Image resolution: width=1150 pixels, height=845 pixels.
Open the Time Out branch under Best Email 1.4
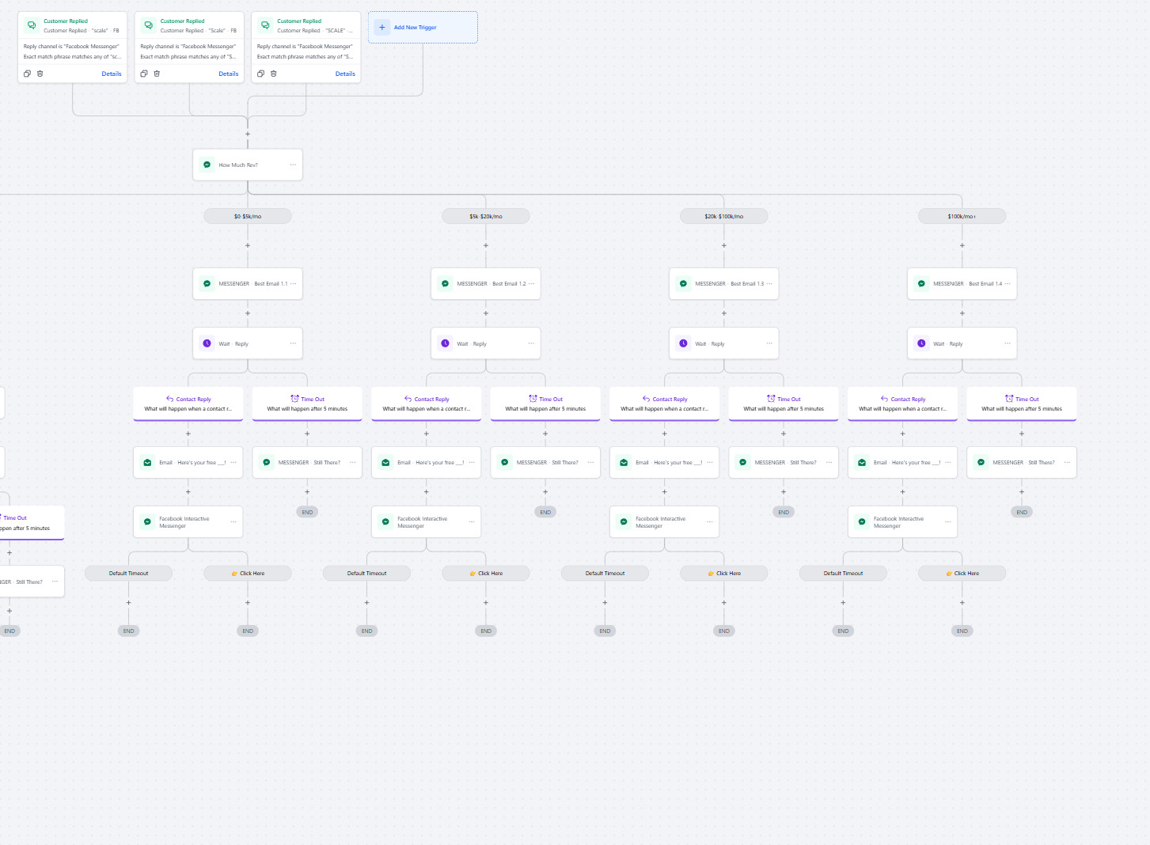[x=1022, y=404]
